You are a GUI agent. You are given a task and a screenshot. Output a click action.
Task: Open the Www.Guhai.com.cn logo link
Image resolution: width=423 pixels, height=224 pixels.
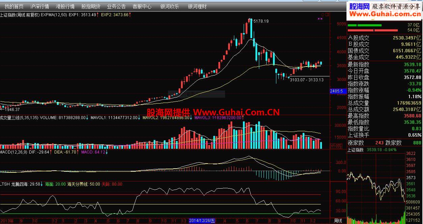(385, 14)
